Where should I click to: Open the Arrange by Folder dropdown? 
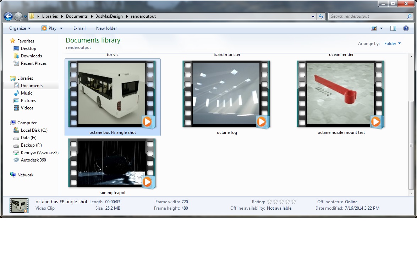392,44
